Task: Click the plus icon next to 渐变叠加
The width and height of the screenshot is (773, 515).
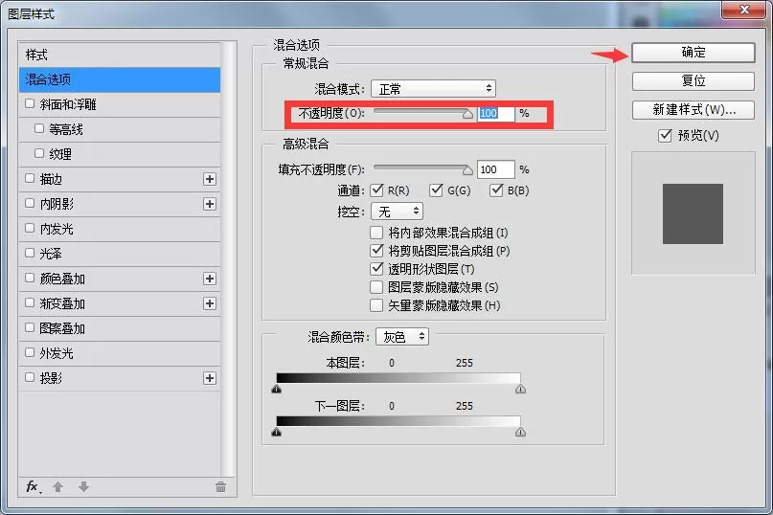Action: pyautogui.click(x=210, y=303)
